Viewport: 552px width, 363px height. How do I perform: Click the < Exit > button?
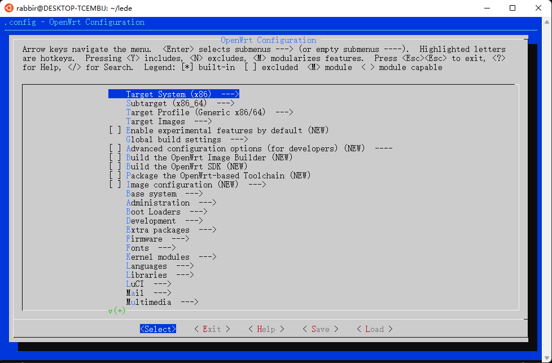212,329
